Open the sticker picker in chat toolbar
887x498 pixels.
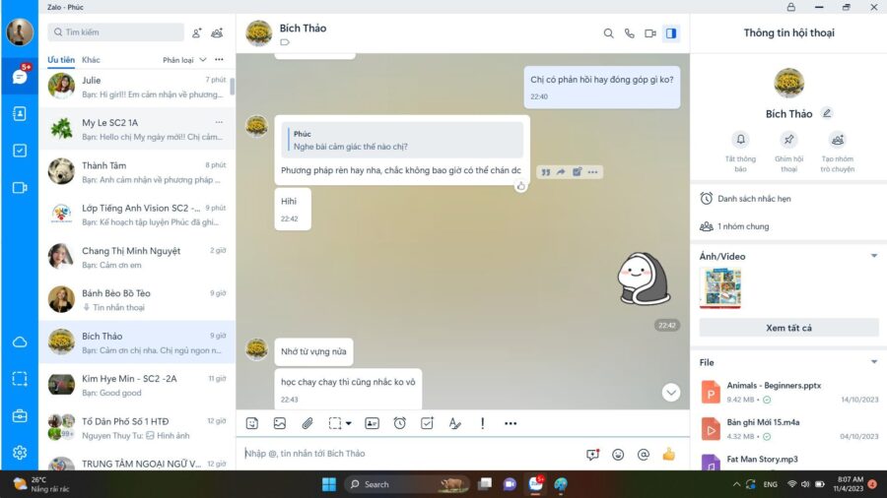252,423
